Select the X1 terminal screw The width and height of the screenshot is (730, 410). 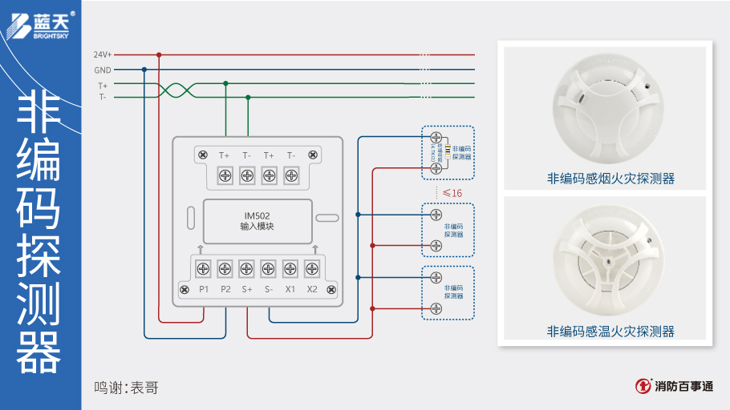(290, 268)
